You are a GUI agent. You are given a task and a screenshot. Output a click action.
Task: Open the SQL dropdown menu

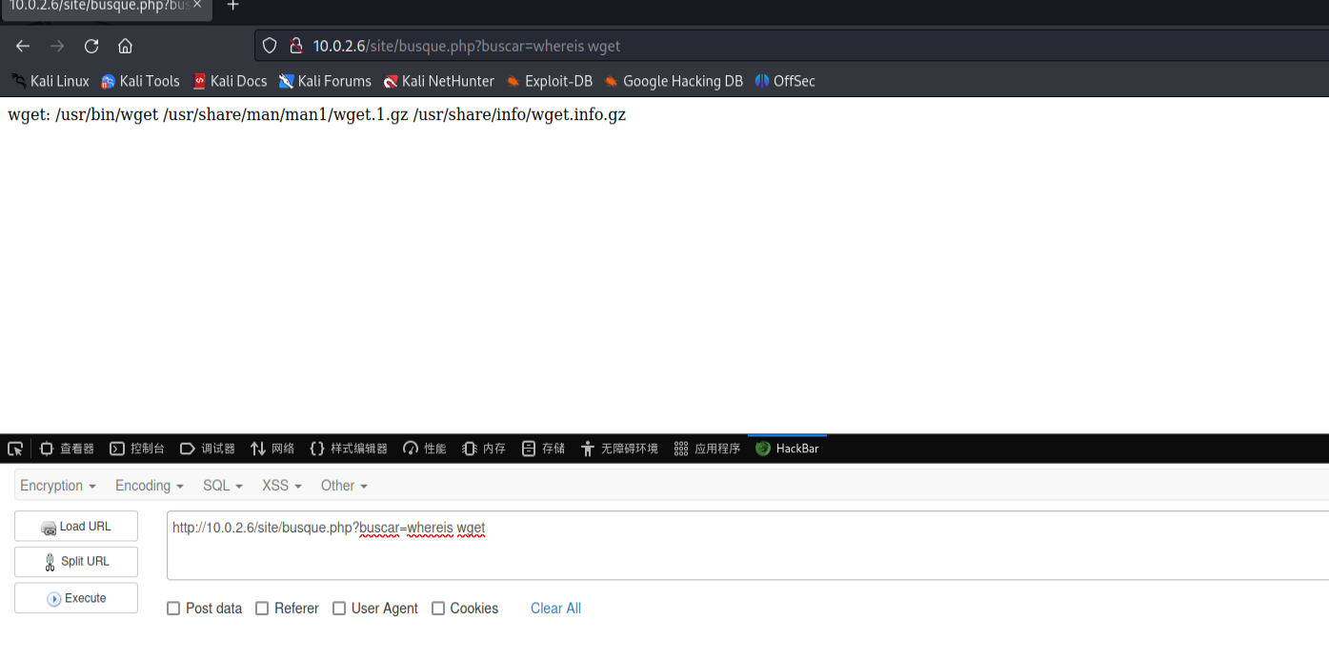pyautogui.click(x=223, y=486)
